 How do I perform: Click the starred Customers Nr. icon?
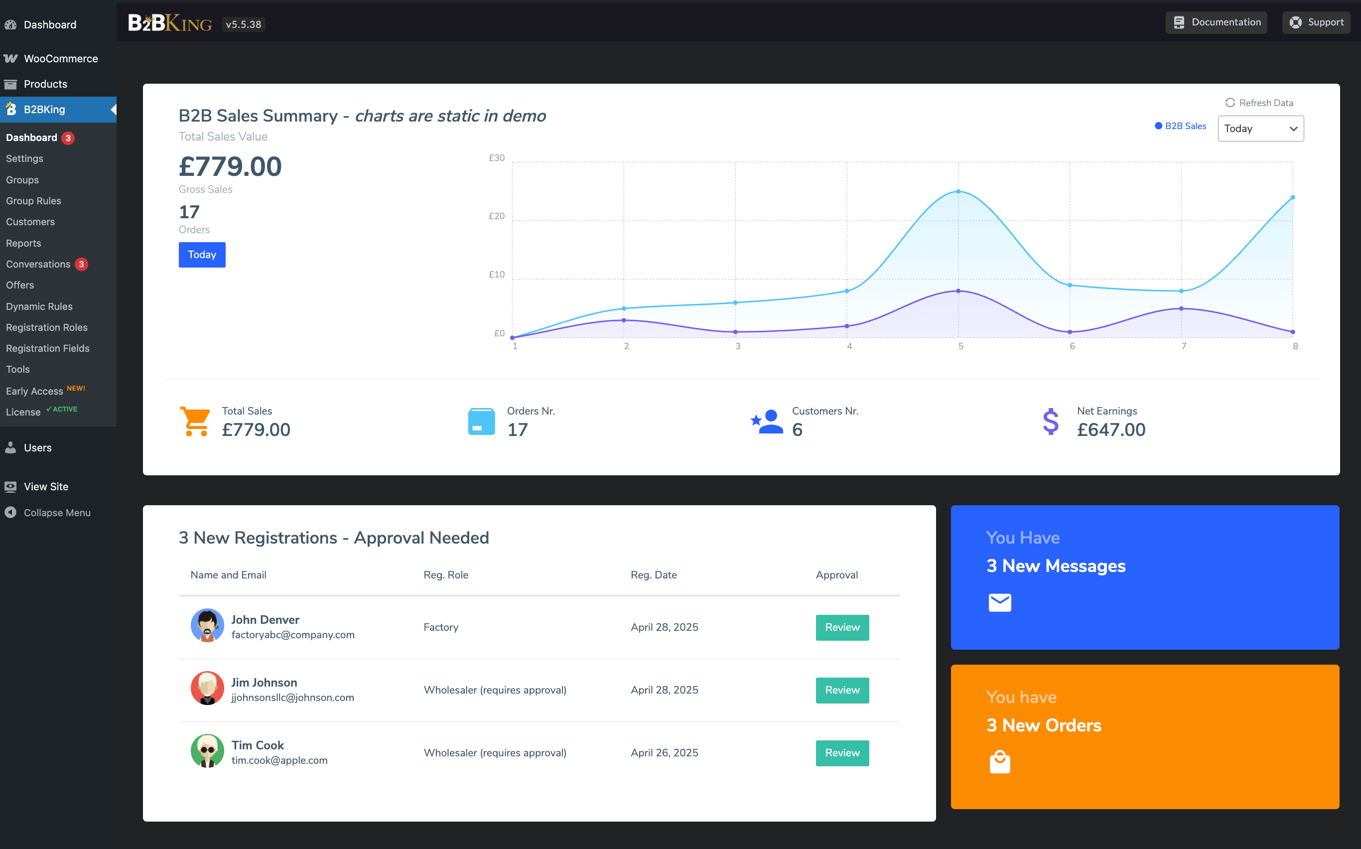coord(767,421)
